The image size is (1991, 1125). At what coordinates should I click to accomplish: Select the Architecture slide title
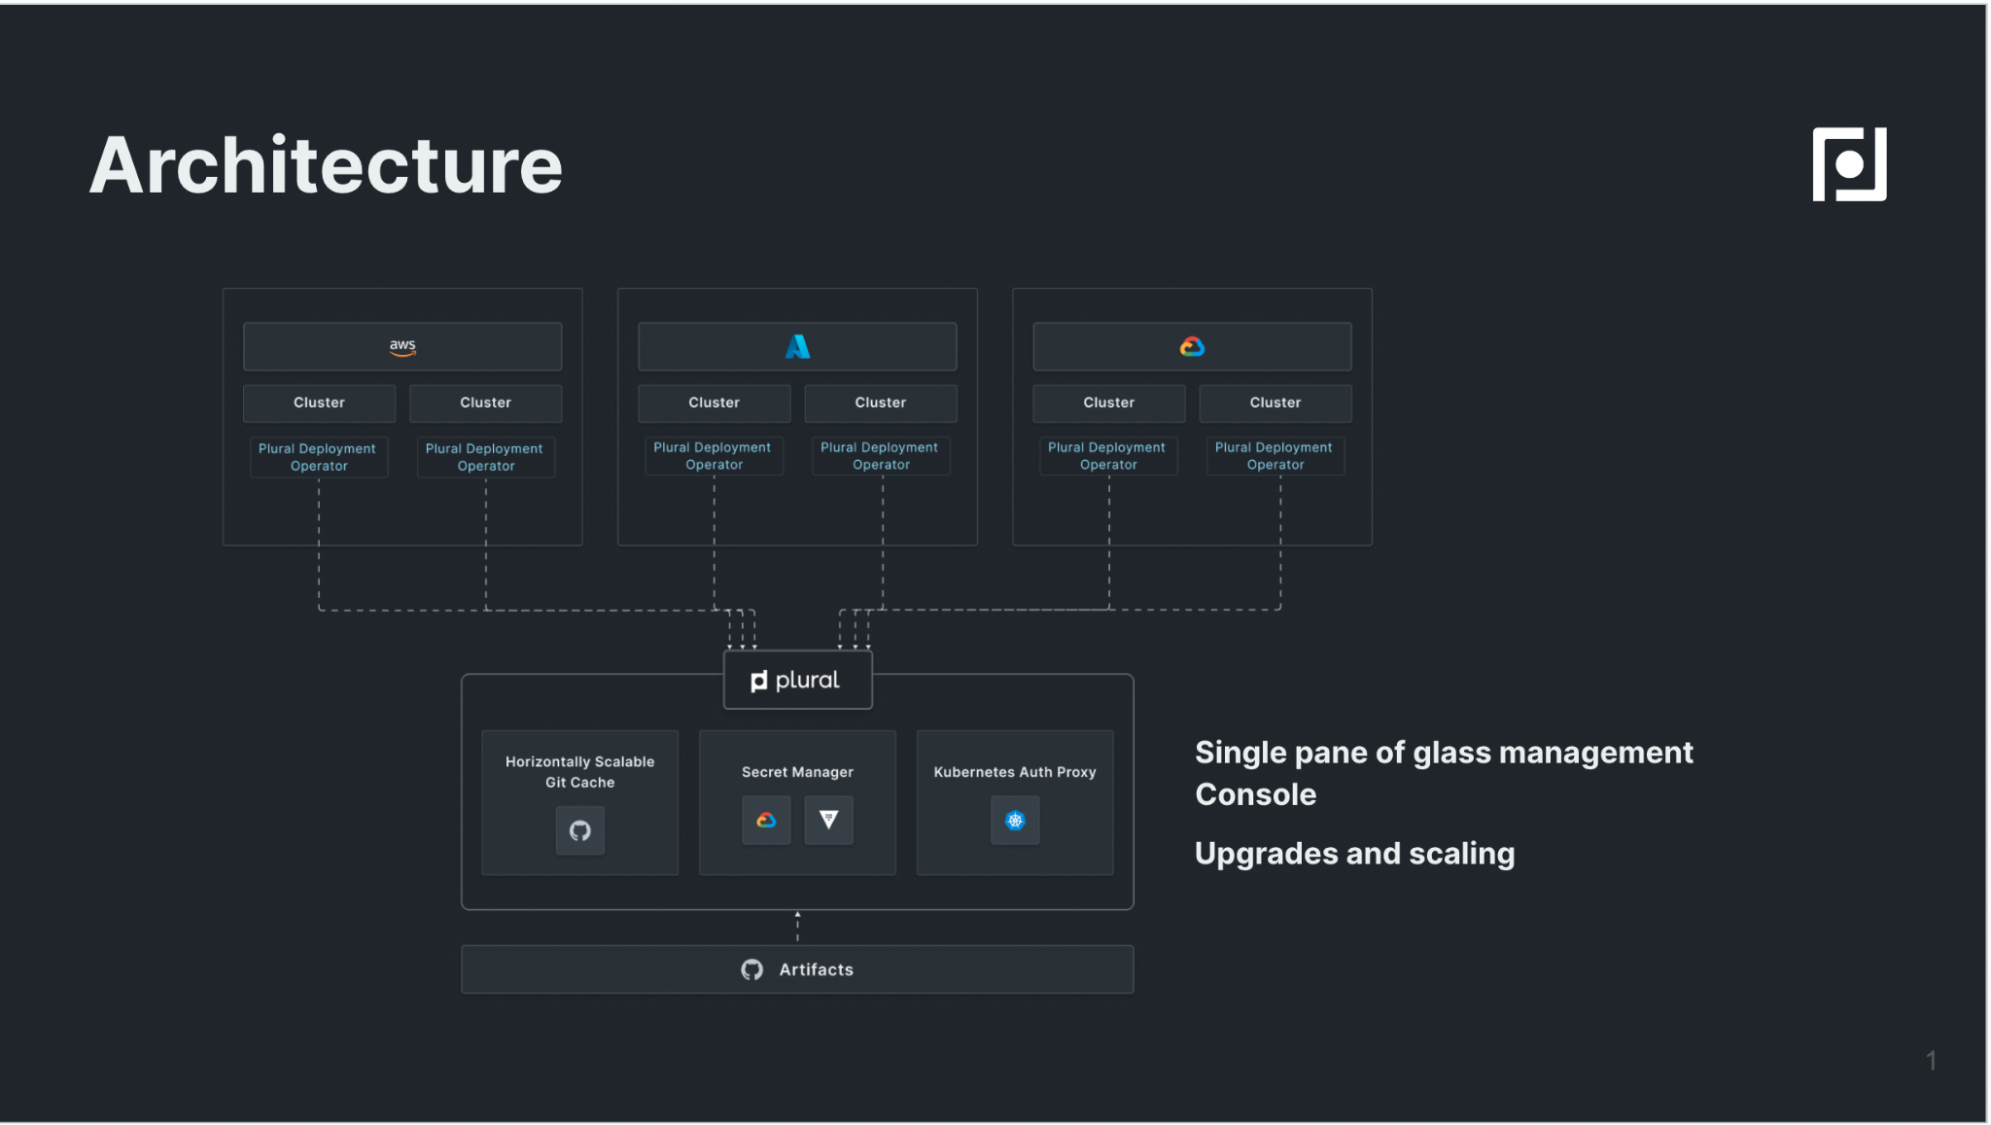[327, 165]
